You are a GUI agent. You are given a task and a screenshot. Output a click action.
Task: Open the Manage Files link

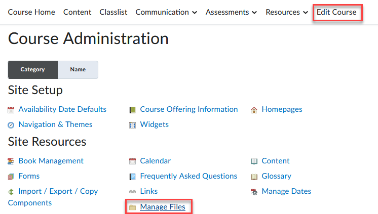pyautogui.click(x=163, y=206)
